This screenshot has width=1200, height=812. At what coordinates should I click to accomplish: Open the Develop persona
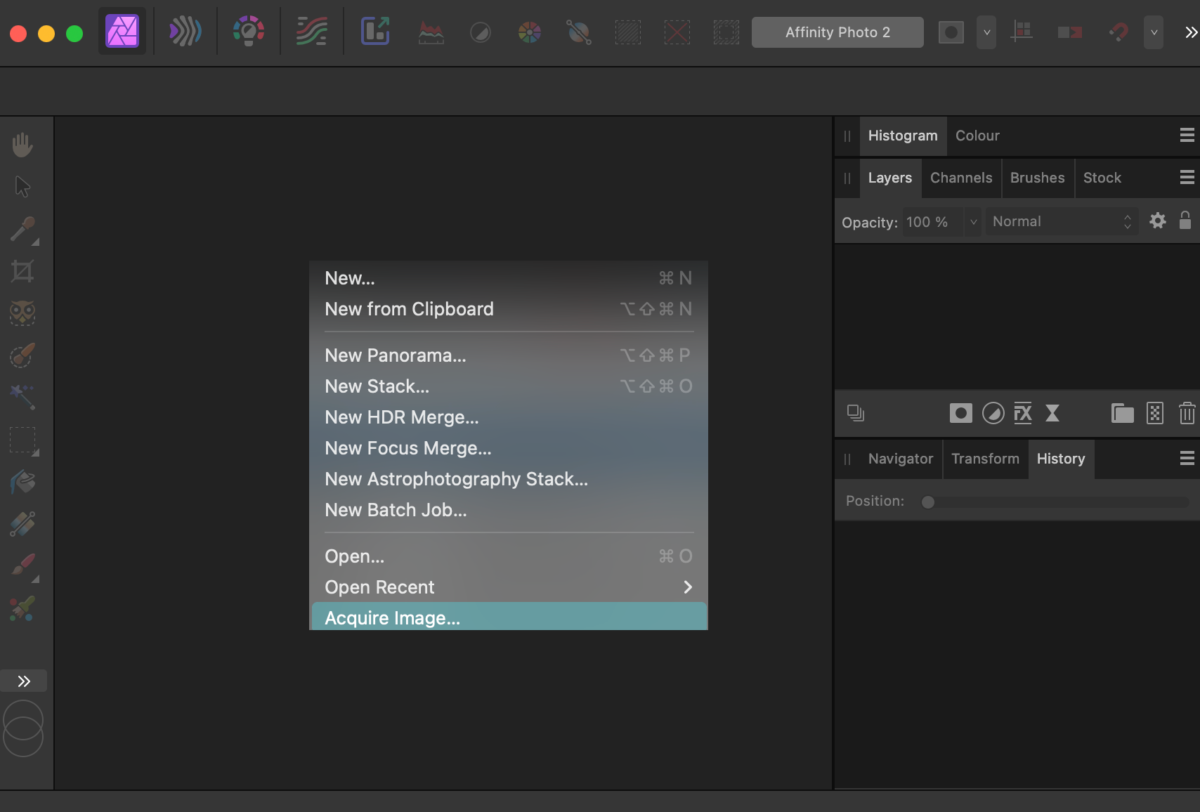248,31
